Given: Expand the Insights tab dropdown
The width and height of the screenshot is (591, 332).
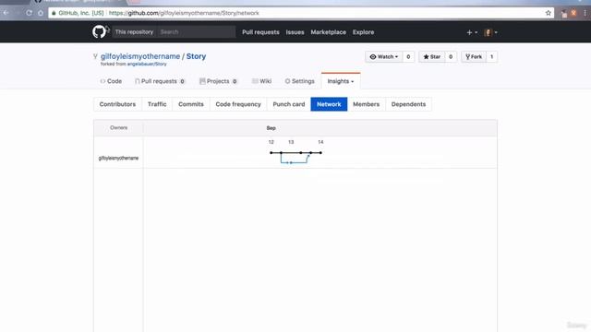Looking at the screenshot, I should [x=341, y=81].
